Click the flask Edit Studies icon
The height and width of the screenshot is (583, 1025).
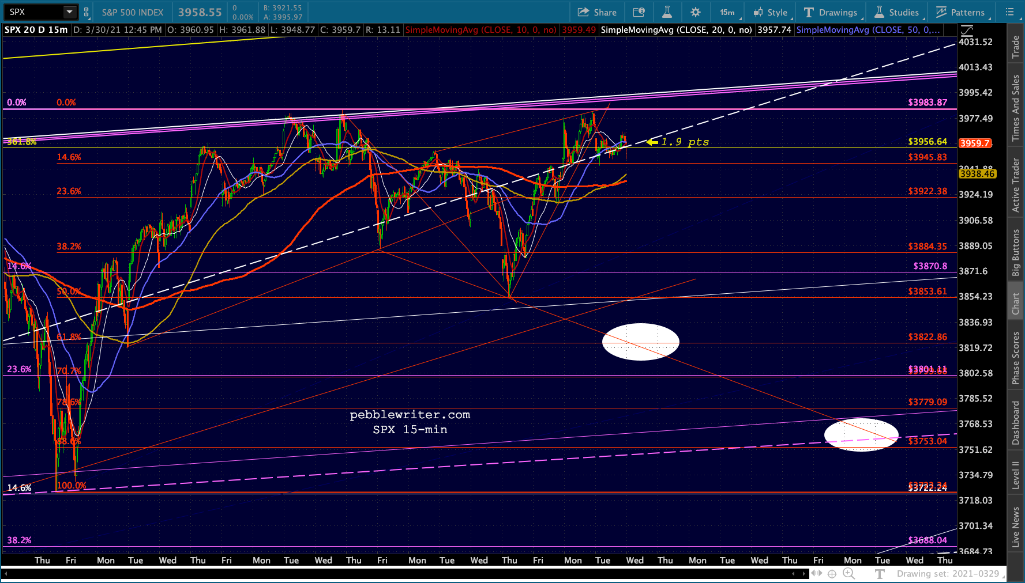click(667, 12)
